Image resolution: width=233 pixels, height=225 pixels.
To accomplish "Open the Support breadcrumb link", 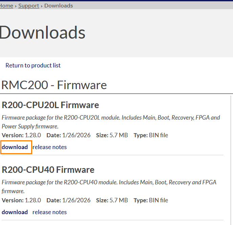I will click(29, 5).
